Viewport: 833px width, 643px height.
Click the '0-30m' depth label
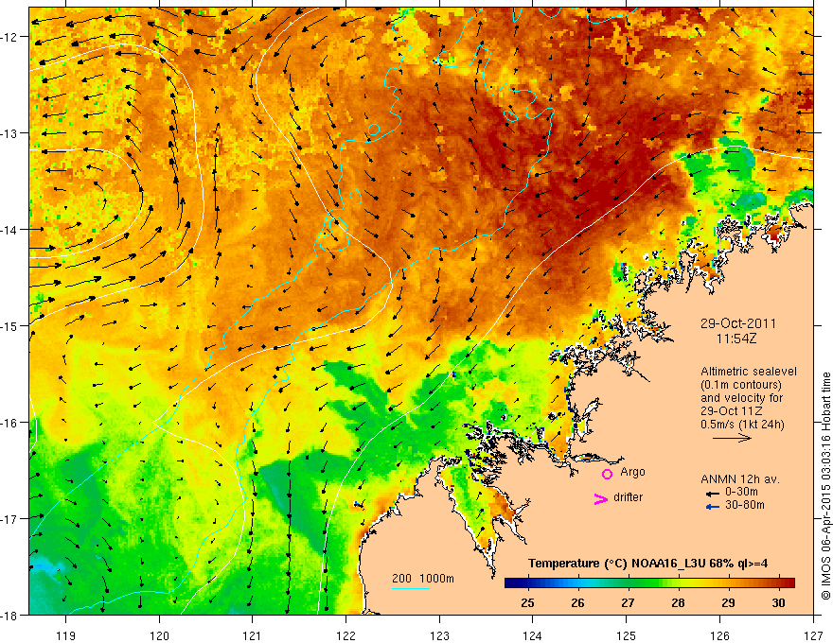tap(741, 492)
